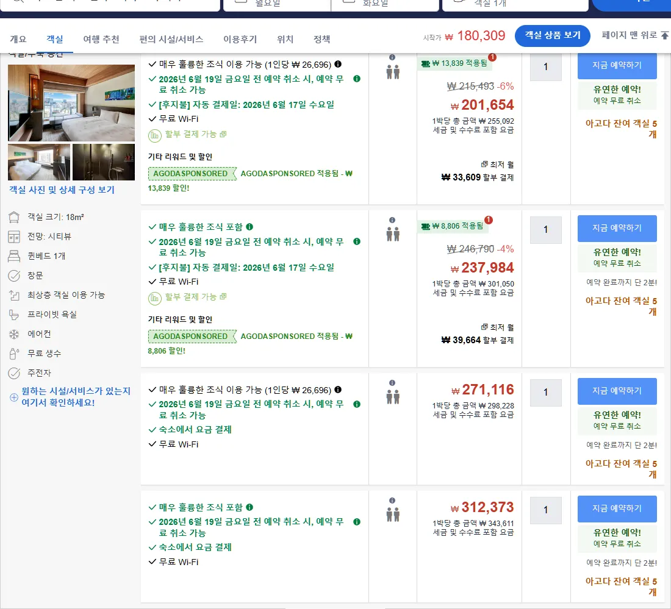Book the ₩312,373 room with 지금 예약하기

(x=617, y=508)
